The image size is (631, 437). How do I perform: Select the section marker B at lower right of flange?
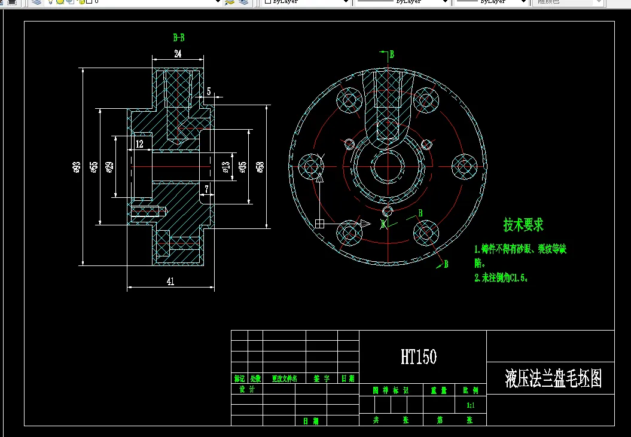pos(446,264)
